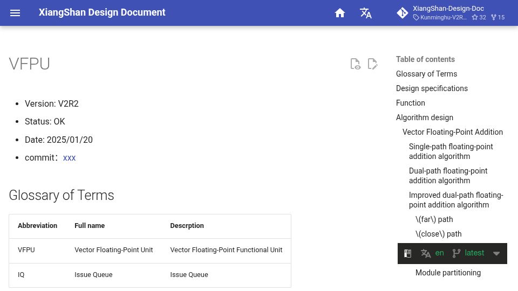The width and height of the screenshot is (518, 291).
Task: Jump to Design specifications section
Action: (x=432, y=88)
